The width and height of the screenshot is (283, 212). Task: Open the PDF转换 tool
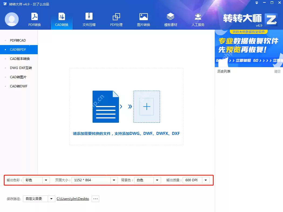tap(34, 19)
